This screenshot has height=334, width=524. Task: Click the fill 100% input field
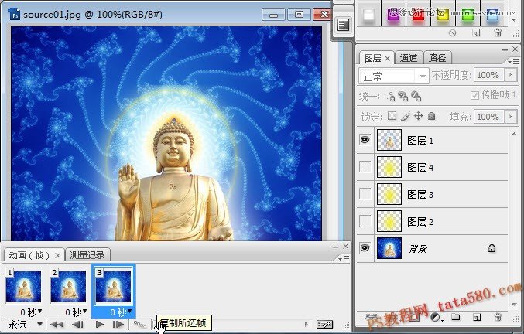(489, 117)
